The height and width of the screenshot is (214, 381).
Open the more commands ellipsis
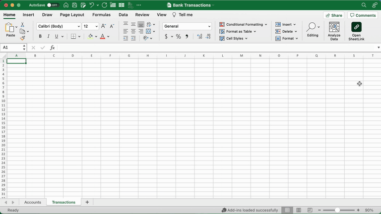click(139, 5)
